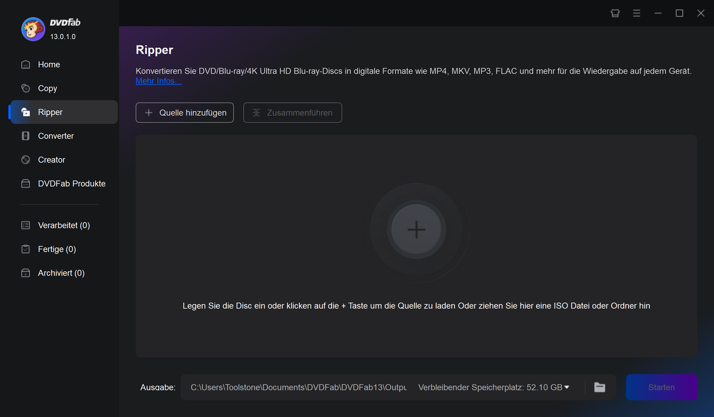Open the Fertige (0) list
The width and height of the screenshot is (714, 417).
[x=57, y=249]
